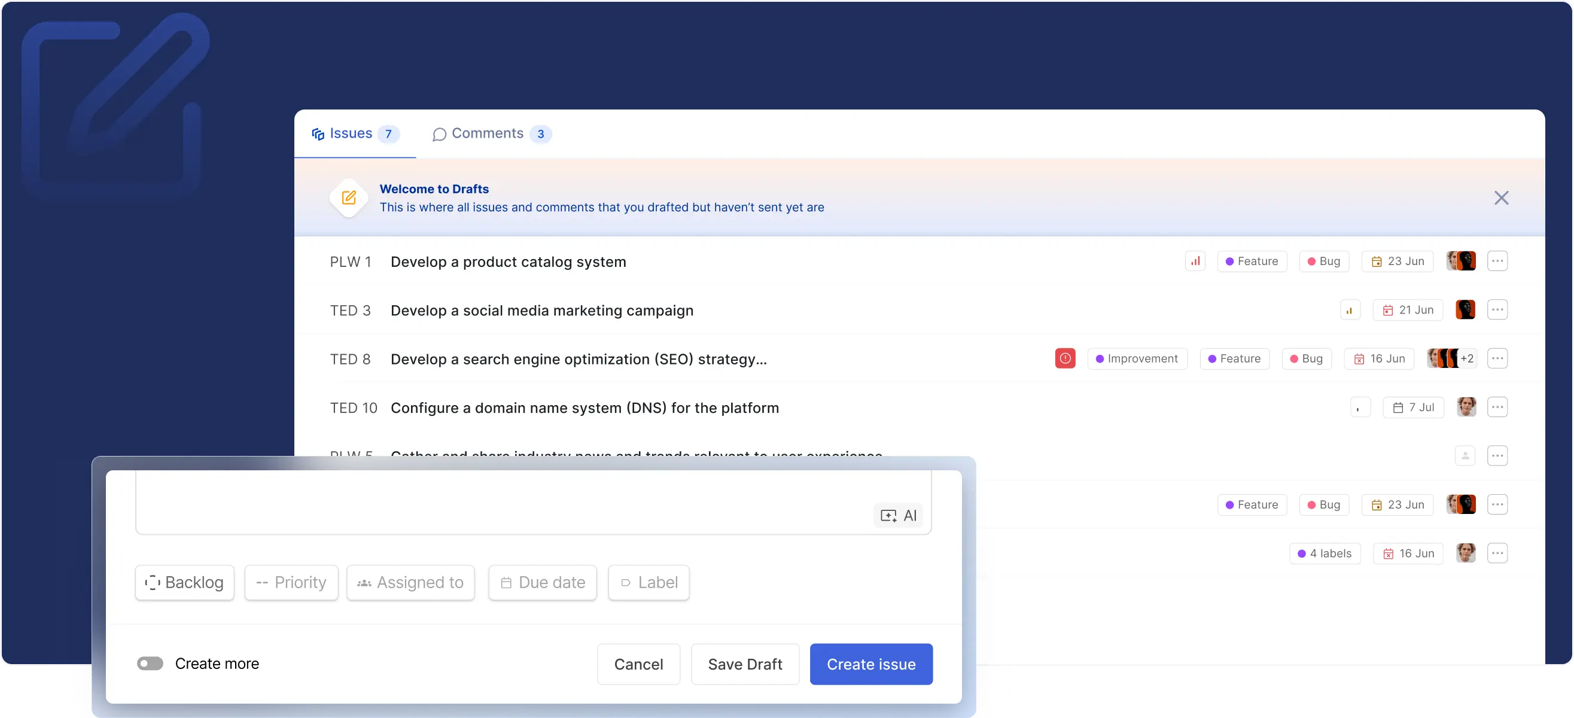Image resolution: width=1574 pixels, height=718 pixels.
Task: Open the three-dot menu for TED 10
Action: pyautogui.click(x=1497, y=407)
